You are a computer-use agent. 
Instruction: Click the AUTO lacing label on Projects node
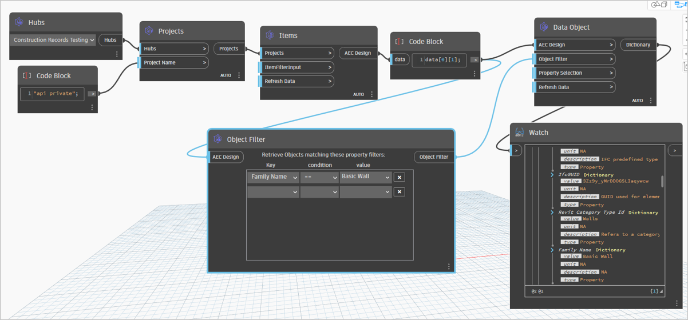pos(226,75)
